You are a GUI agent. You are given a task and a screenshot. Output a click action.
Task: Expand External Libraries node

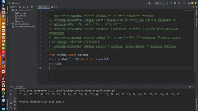point(10,24)
